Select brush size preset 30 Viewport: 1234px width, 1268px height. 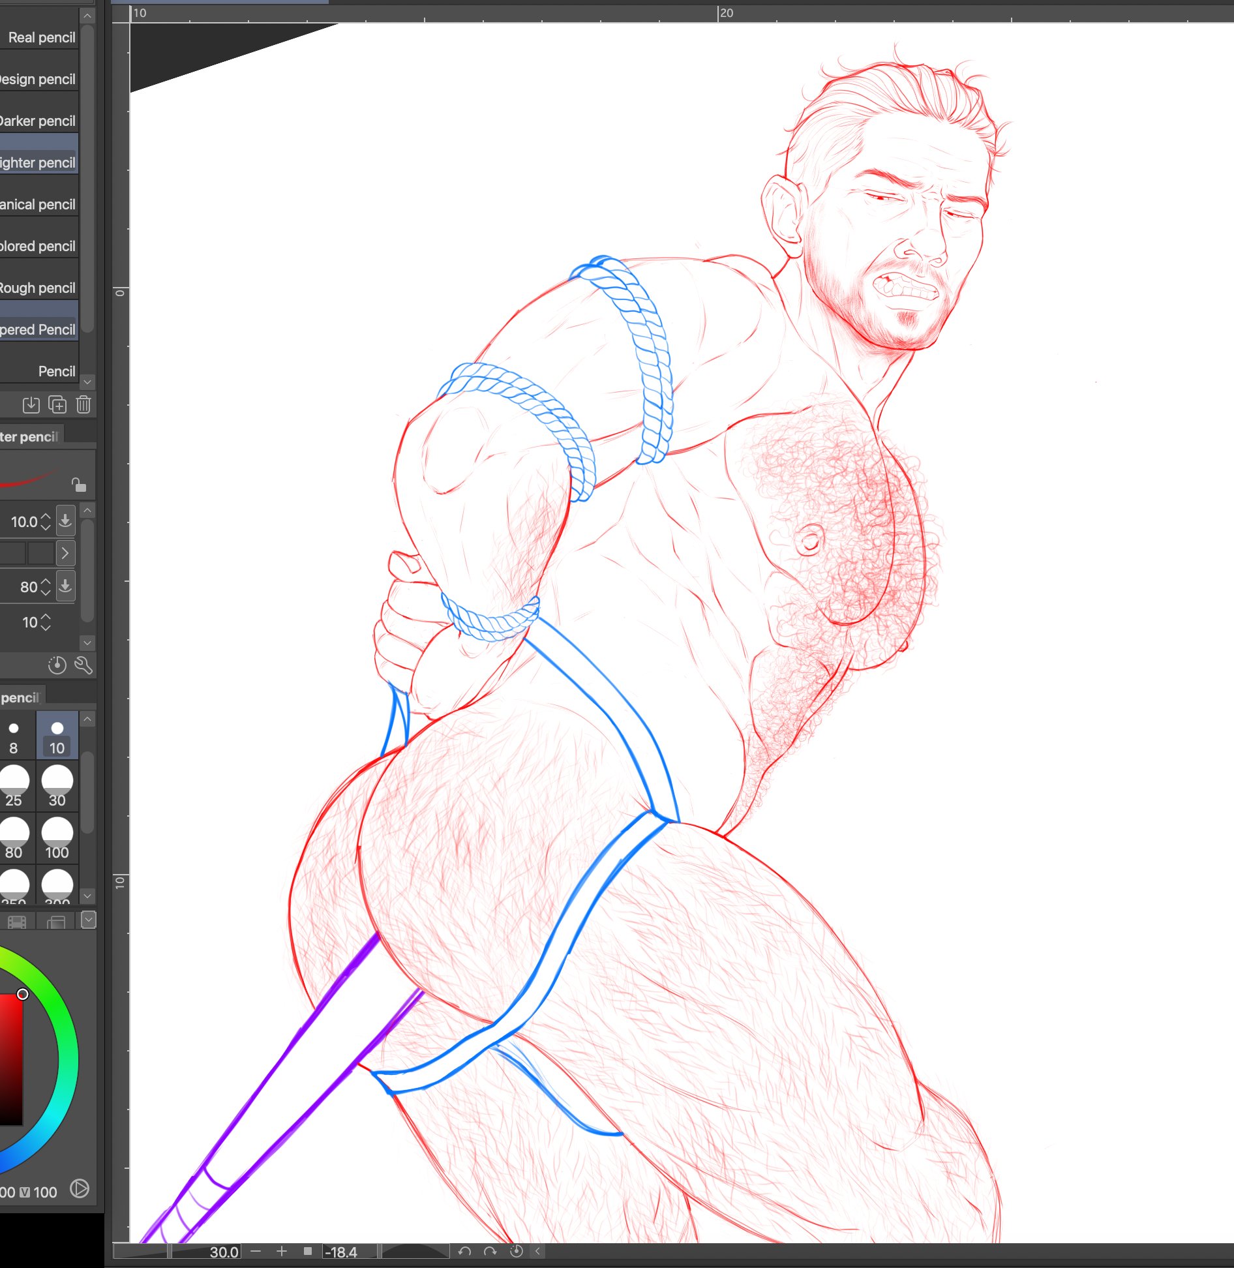pyautogui.click(x=57, y=787)
